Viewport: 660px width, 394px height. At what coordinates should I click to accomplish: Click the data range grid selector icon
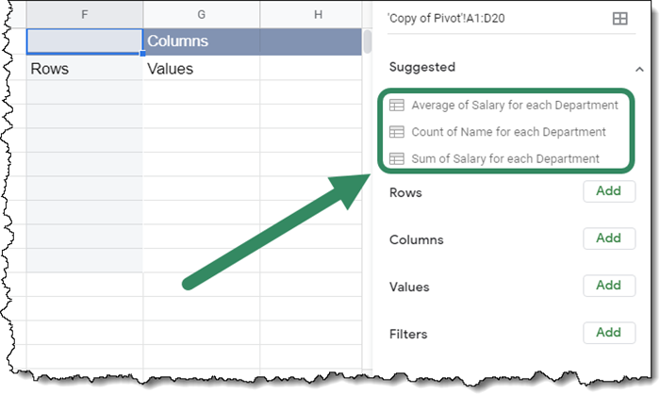(620, 19)
